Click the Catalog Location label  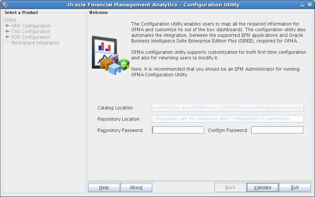(x=115, y=108)
